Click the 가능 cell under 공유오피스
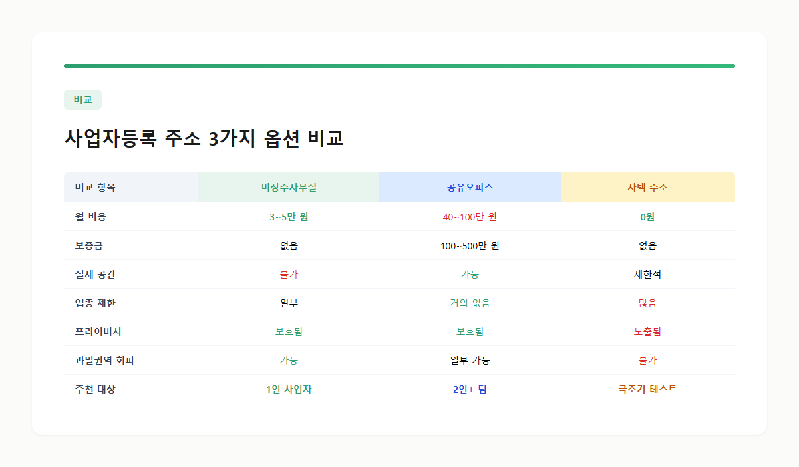Image resolution: width=799 pixels, height=467 pixels. [470, 274]
